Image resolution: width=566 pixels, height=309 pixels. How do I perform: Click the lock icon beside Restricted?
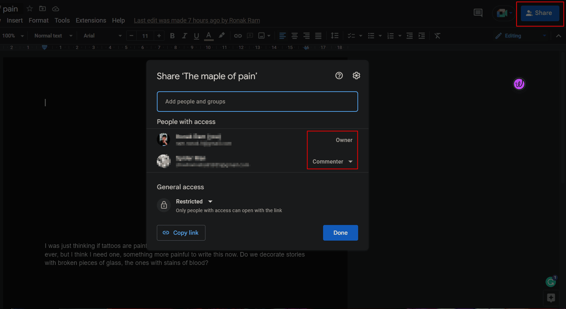coord(164,205)
